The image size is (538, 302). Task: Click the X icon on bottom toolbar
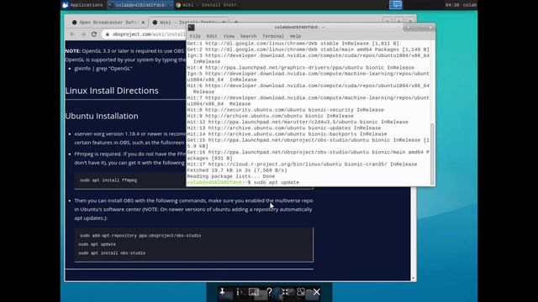click(x=317, y=292)
